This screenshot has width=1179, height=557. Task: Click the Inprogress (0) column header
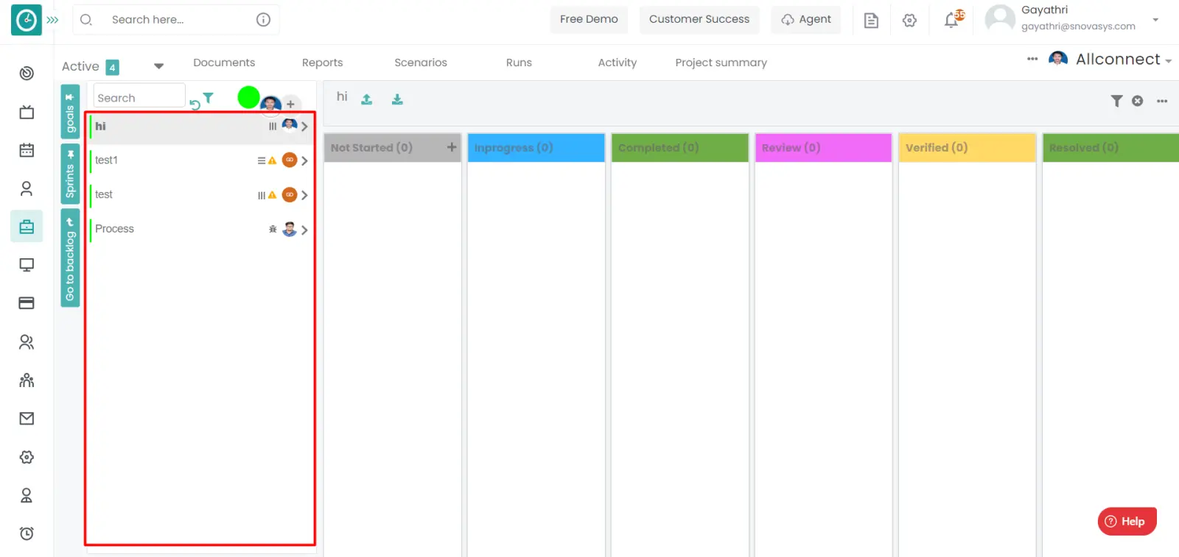pos(536,148)
